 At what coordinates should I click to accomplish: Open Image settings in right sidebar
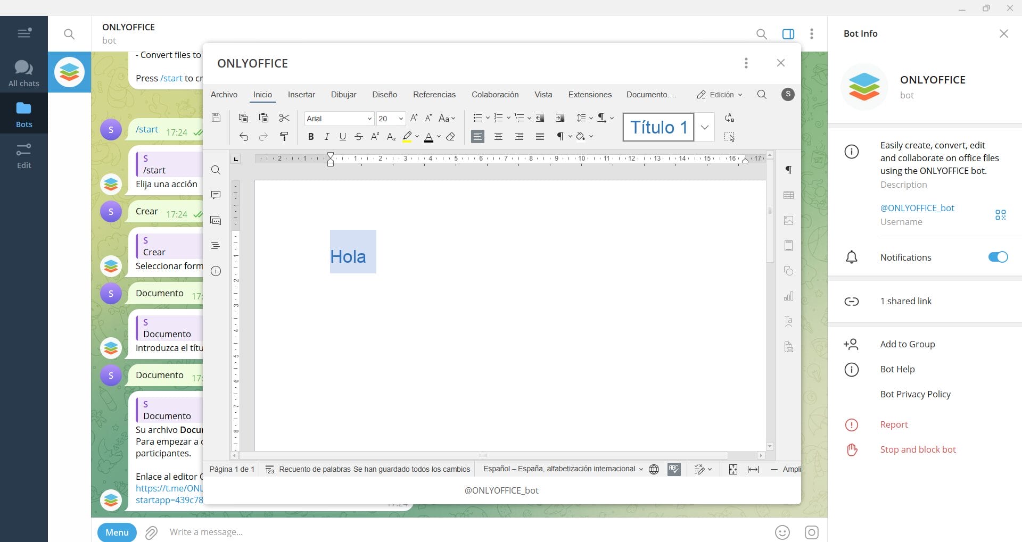coord(788,220)
